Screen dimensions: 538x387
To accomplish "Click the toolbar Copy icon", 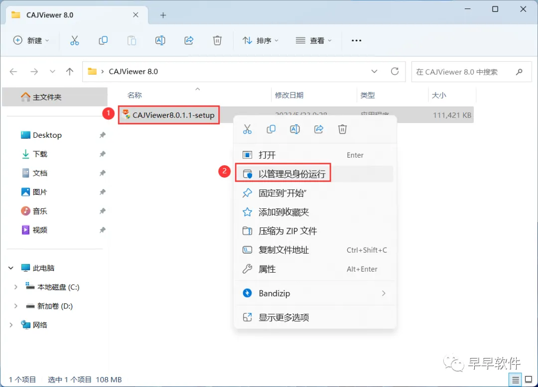I will click(103, 40).
